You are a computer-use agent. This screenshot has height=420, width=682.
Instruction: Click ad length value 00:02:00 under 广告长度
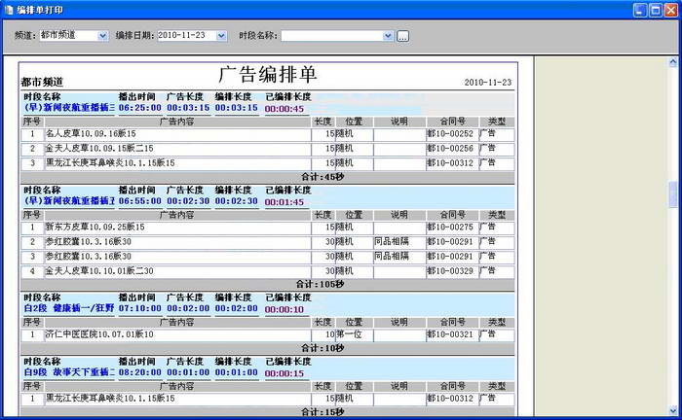click(188, 308)
